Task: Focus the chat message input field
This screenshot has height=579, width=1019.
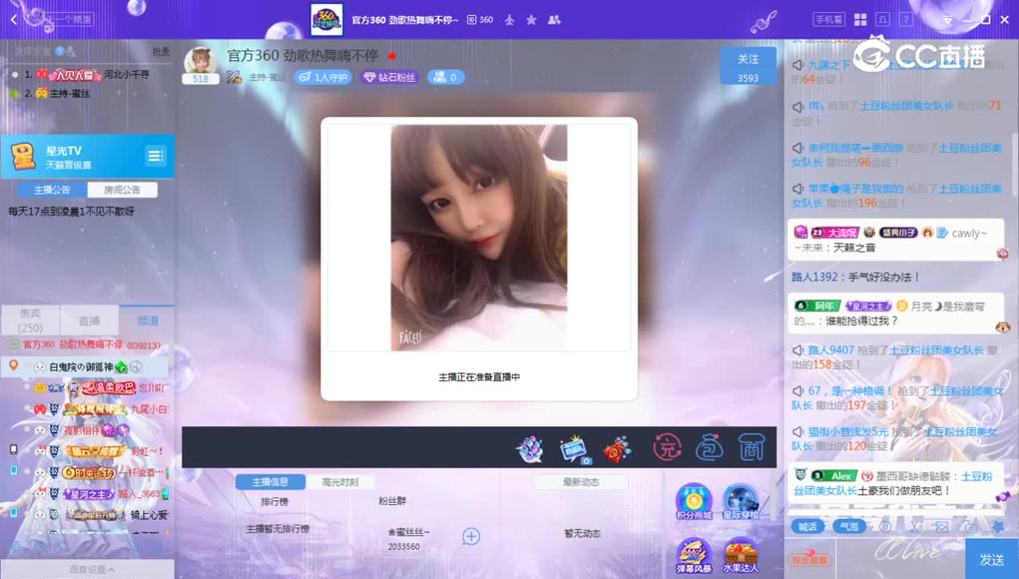Action: pyautogui.click(x=900, y=559)
